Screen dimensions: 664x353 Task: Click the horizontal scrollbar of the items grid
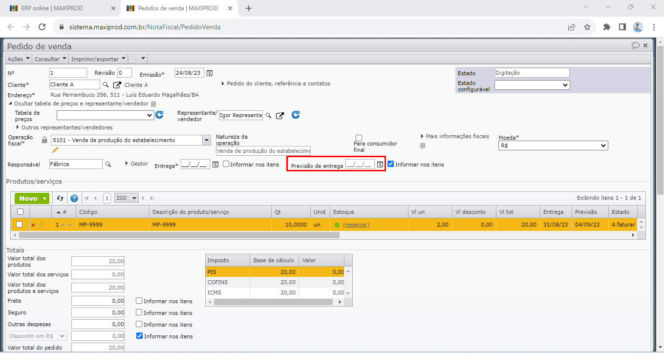(179, 235)
